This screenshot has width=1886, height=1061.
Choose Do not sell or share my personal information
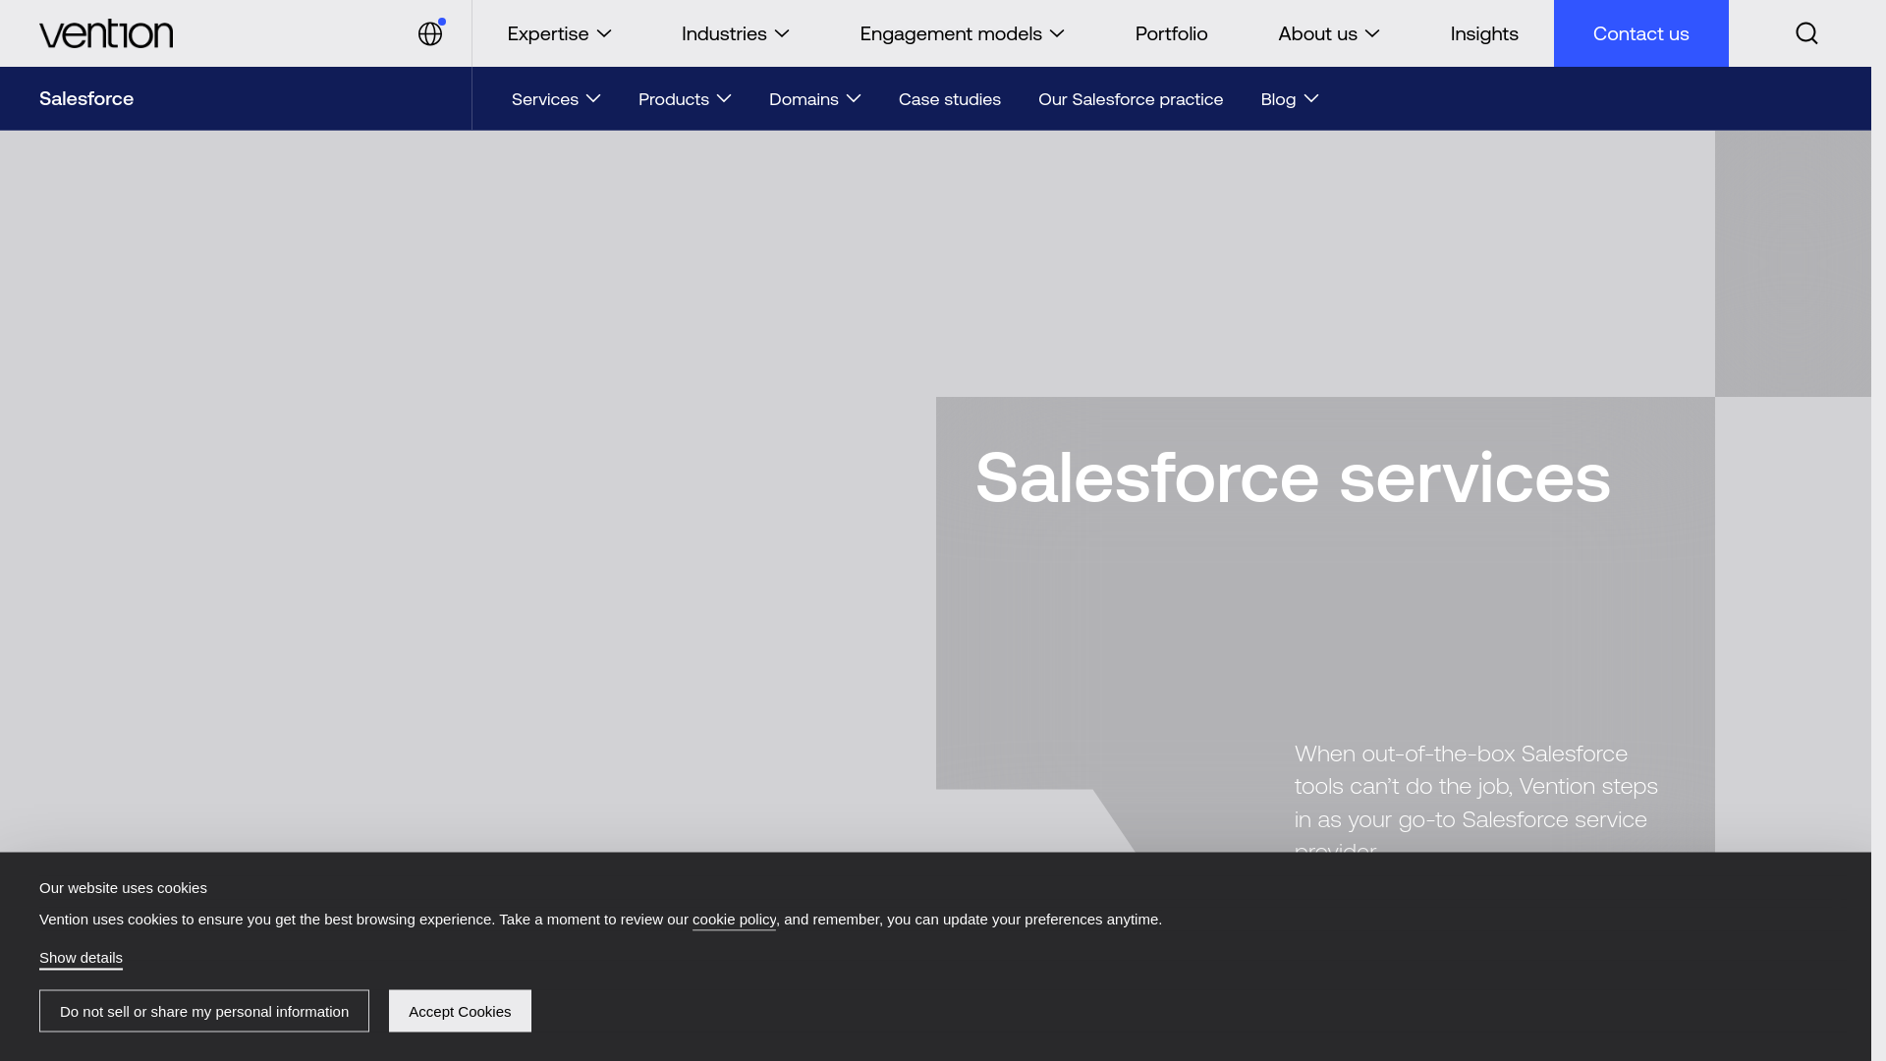click(x=204, y=1011)
